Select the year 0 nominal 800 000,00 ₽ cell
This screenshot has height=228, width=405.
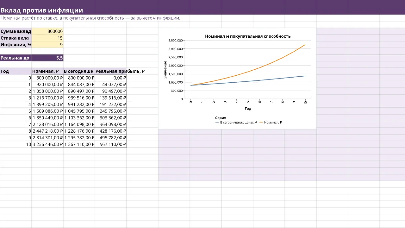coord(47,78)
